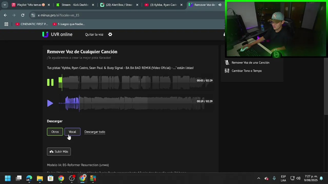This screenshot has width=328, height=184.
Task: Download the Otros stem
Action: 55,132
